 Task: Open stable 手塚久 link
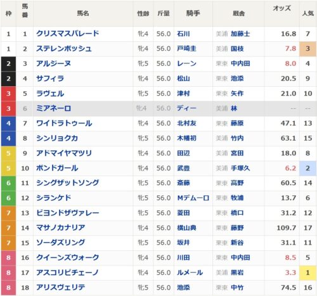240,168
